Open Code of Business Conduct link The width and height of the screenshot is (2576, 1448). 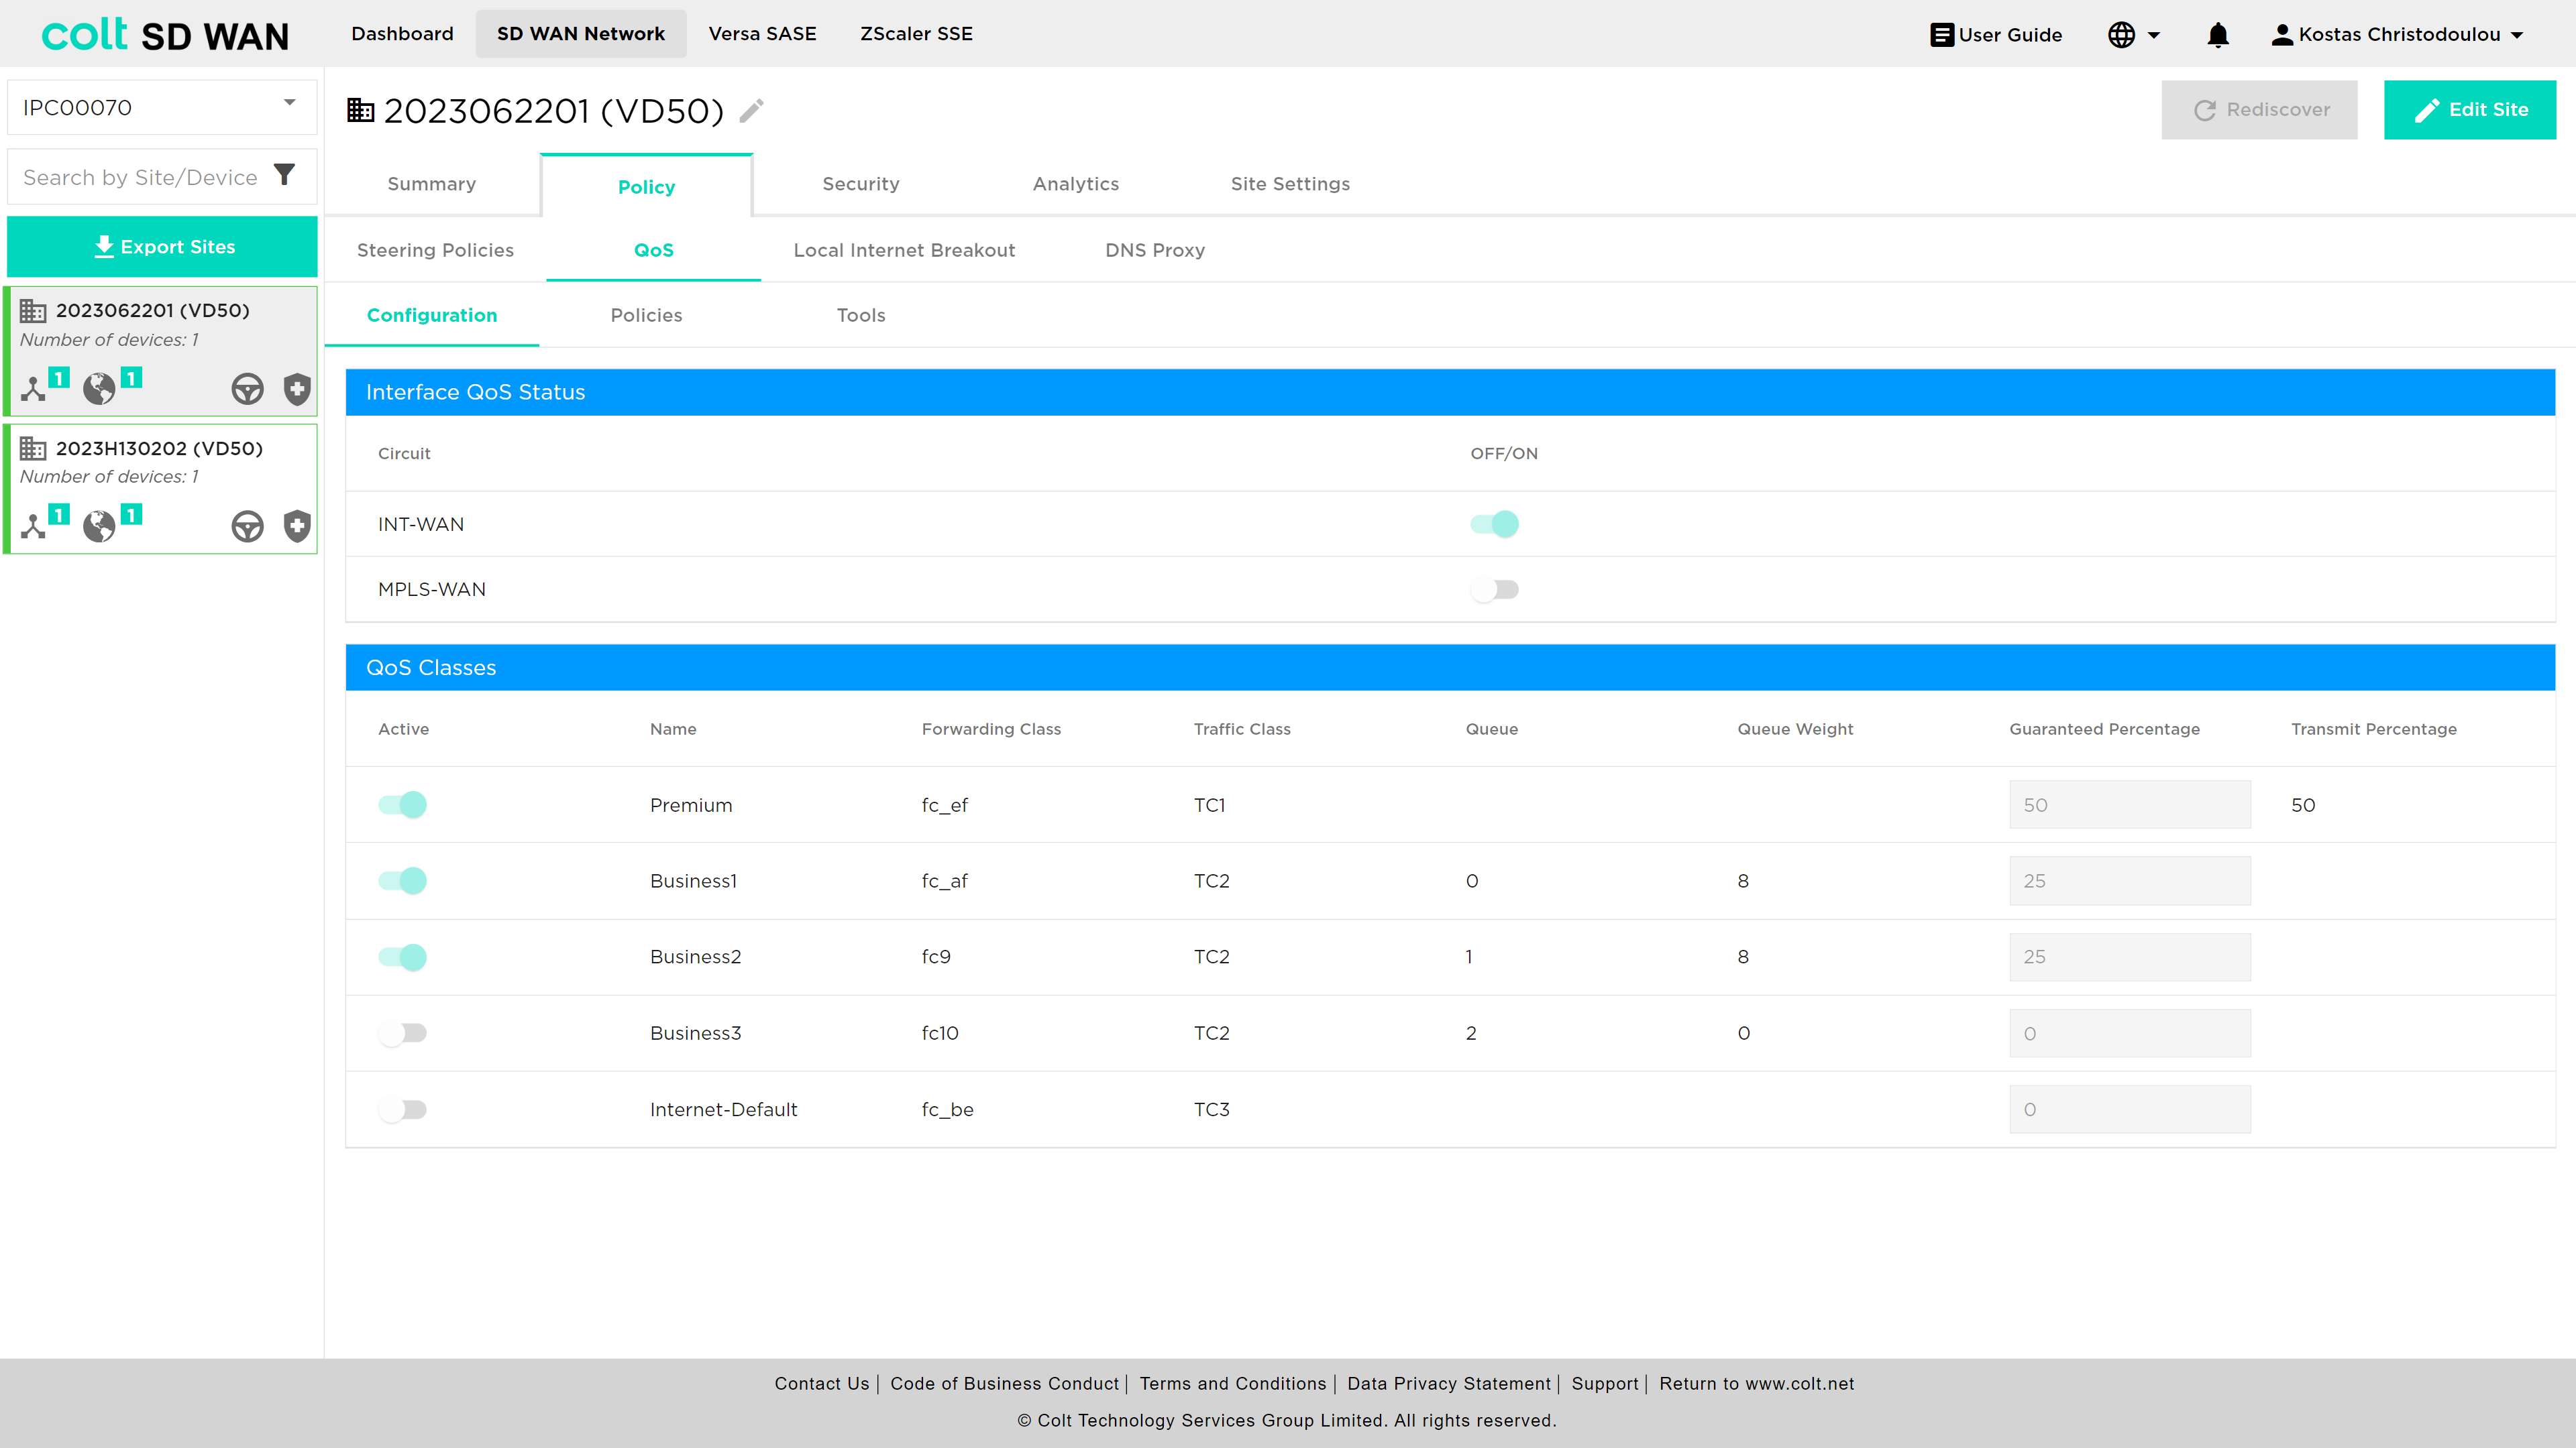[x=1004, y=1384]
